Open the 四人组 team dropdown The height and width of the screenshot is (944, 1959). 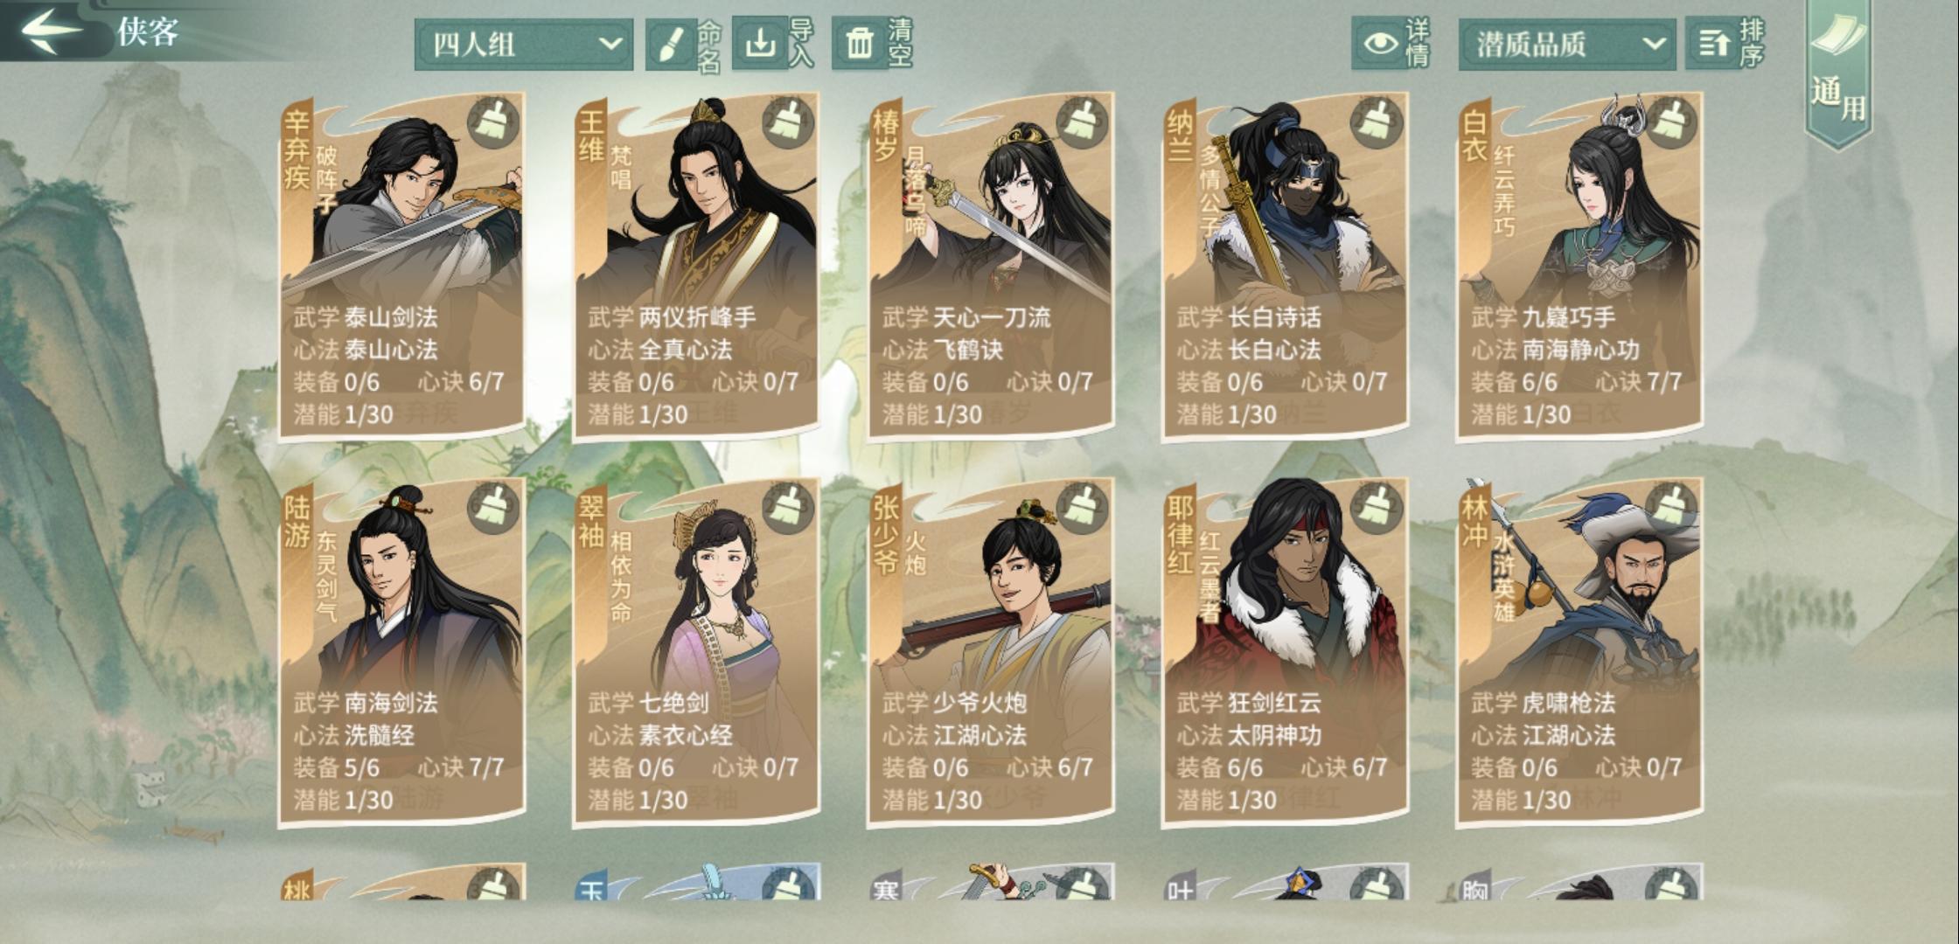[524, 44]
